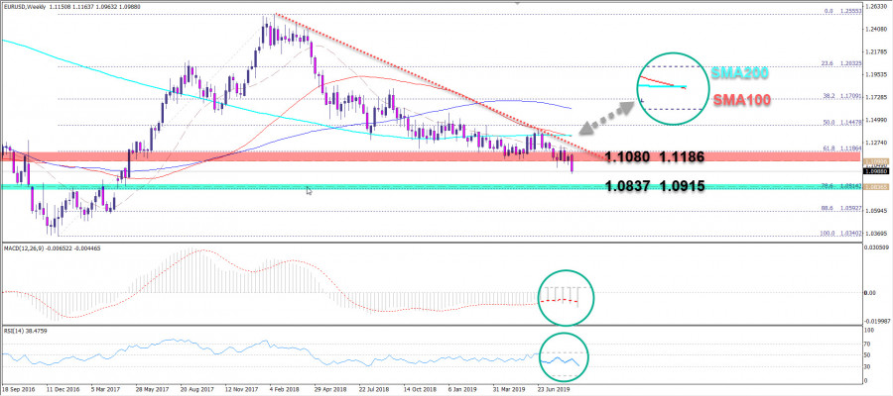The width and height of the screenshot is (893, 396).
Task: Click the MACD axis value -0.019987
Action: tap(876, 320)
